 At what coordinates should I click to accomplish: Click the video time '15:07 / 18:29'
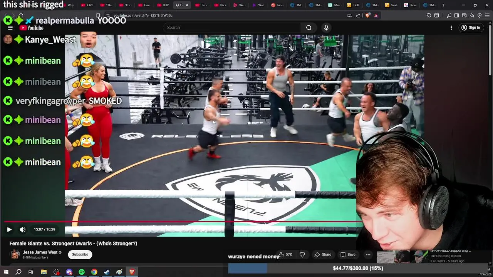pos(44,229)
